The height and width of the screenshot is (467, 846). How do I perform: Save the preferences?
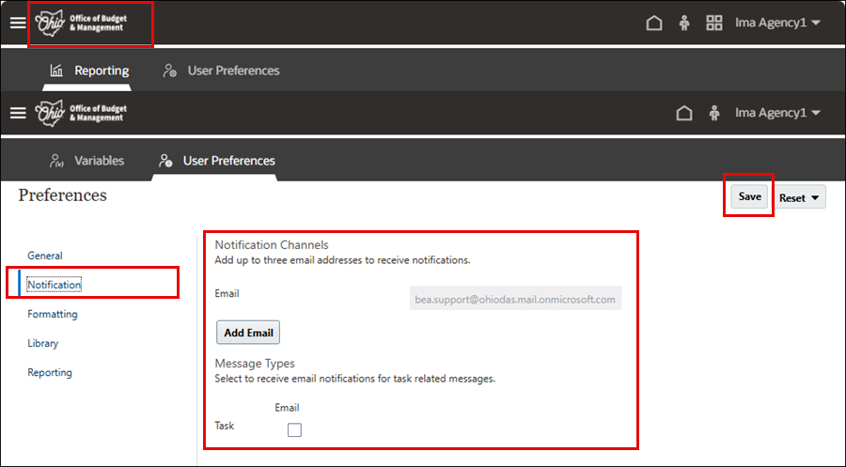pyautogui.click(x=749, y=196)
